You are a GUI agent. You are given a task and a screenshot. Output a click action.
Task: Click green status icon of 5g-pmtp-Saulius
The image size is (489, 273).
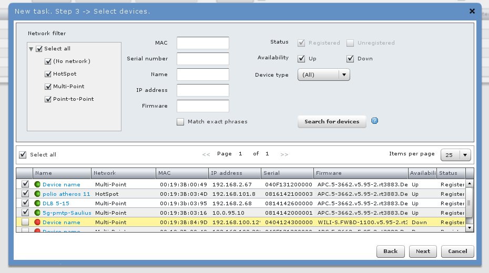point(37,213)
